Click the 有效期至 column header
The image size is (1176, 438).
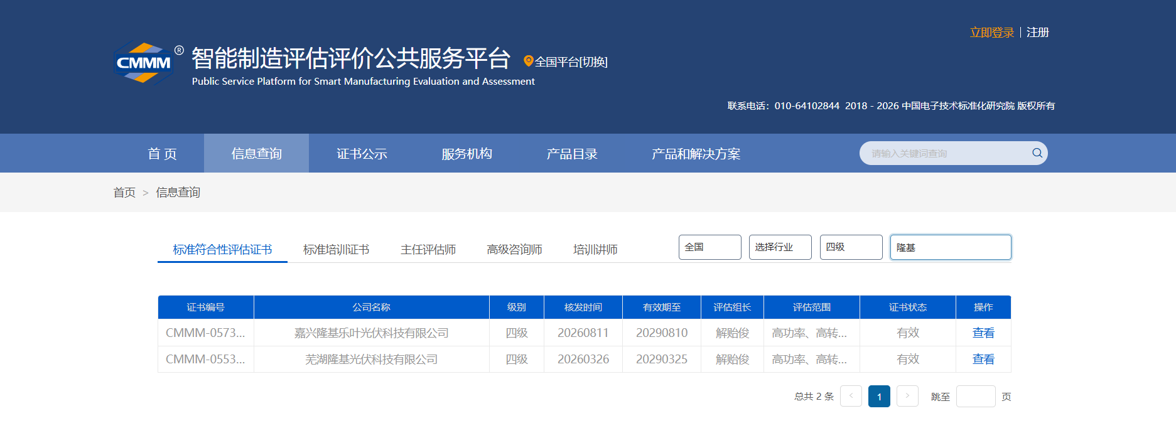[x=662, y=307]
